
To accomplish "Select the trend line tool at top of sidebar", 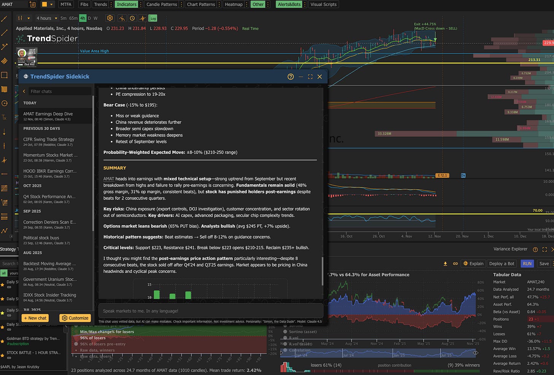I will click(x=5, y=19).
